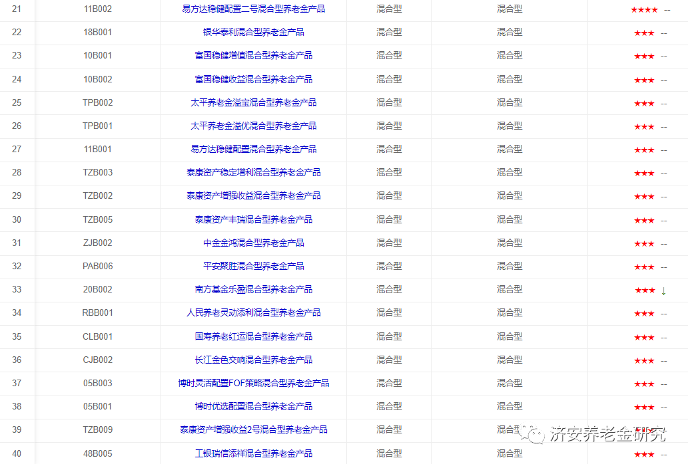688x464 pixels.
Task: Open 银华泰利混合型养老金产品 link
Action: coord(253,32)
